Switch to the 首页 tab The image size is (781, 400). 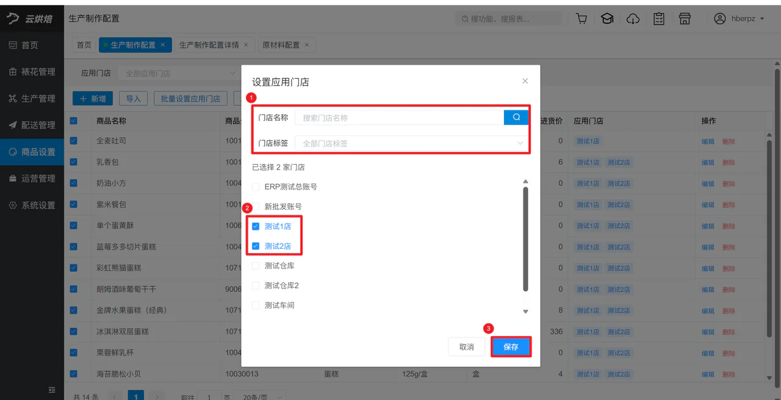click(x=84, y=45)
